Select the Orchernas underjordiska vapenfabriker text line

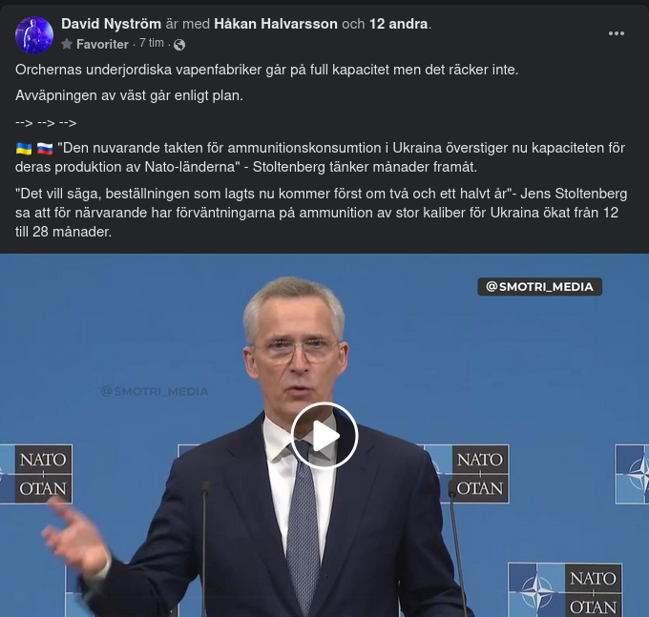click(267, 70)
